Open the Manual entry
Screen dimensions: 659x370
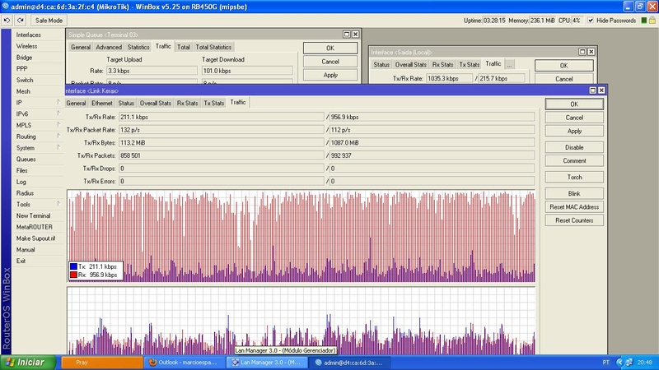click(x=26, y=250)
